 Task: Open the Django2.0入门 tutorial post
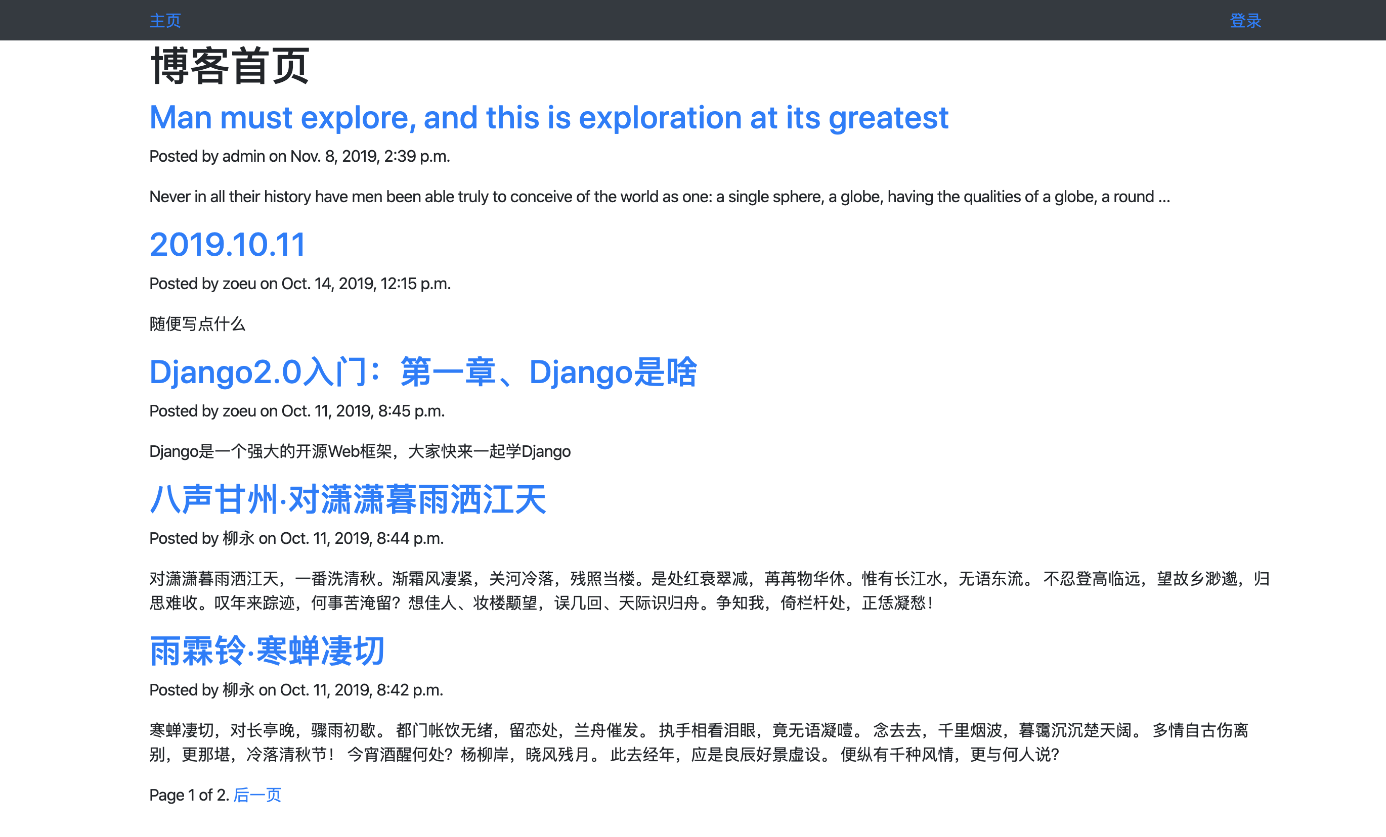(423, 372)
